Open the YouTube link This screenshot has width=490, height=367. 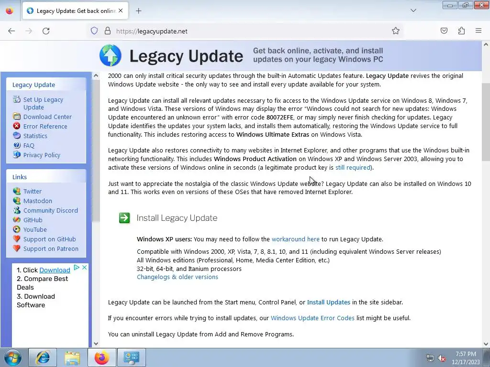pos(35,230)
